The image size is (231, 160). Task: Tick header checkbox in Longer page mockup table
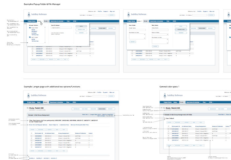point(31,133)
